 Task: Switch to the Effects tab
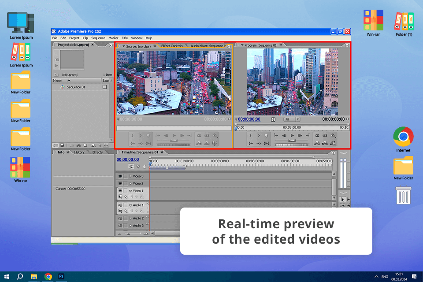pos(97,152)
